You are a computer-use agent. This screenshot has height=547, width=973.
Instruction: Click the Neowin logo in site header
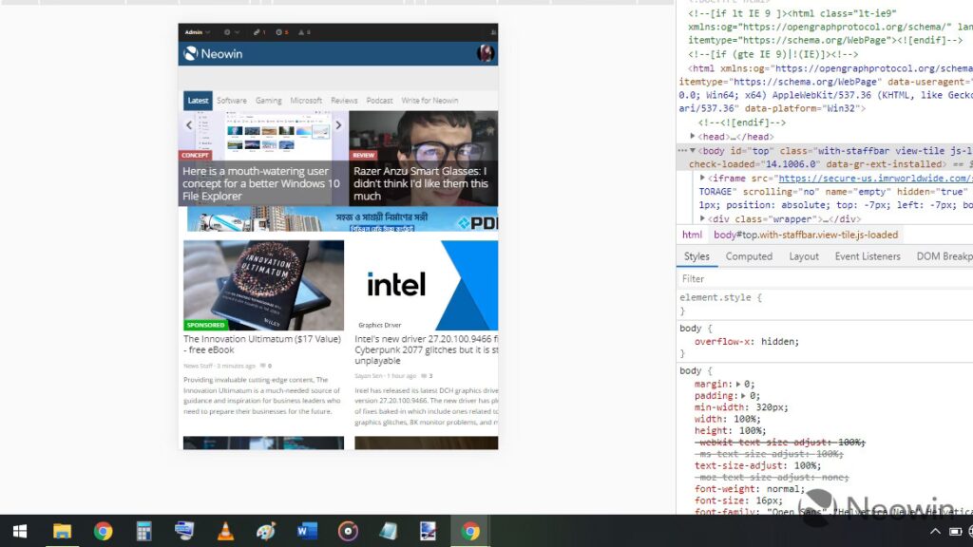(x=213, y=54)
